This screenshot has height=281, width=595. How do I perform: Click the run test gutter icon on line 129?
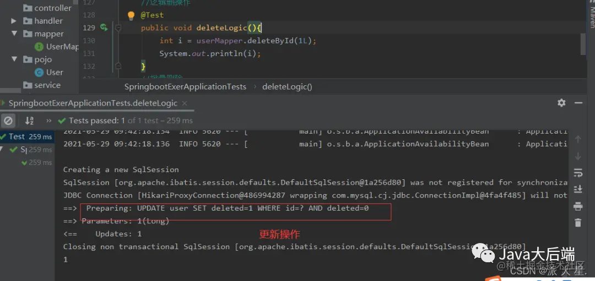coord(104,27)
